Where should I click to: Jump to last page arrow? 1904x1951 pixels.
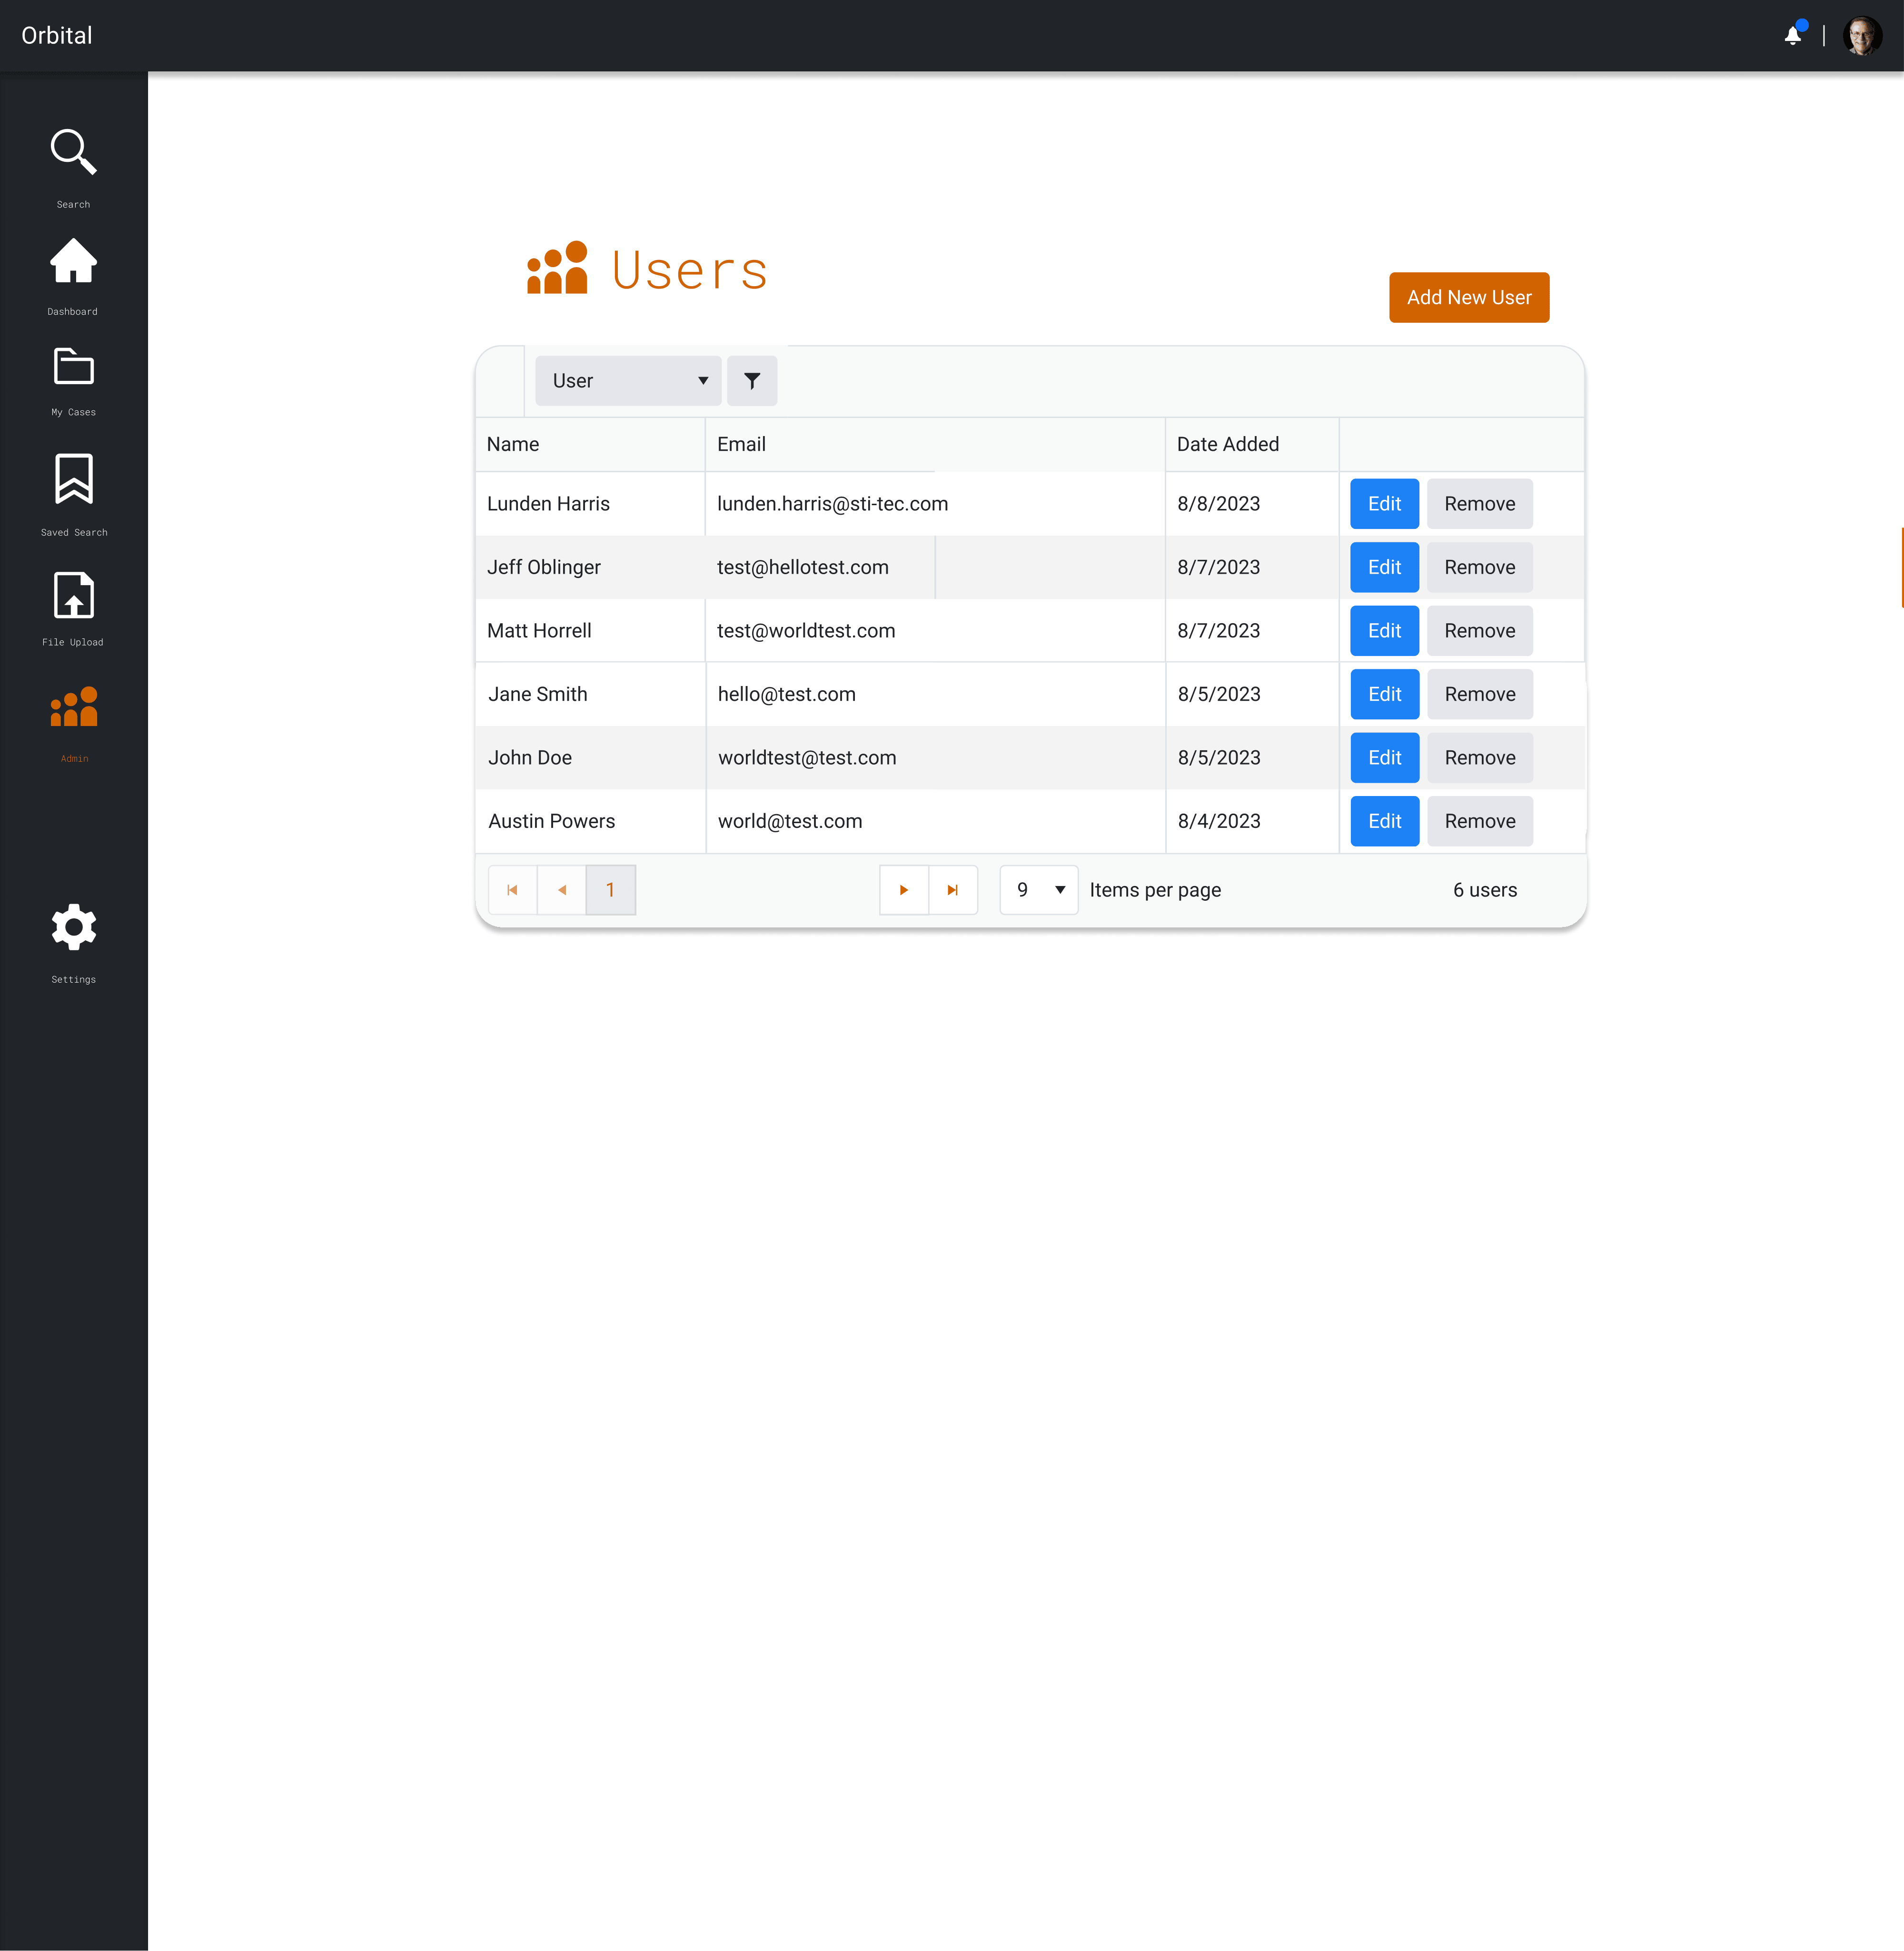coord(952,890)
